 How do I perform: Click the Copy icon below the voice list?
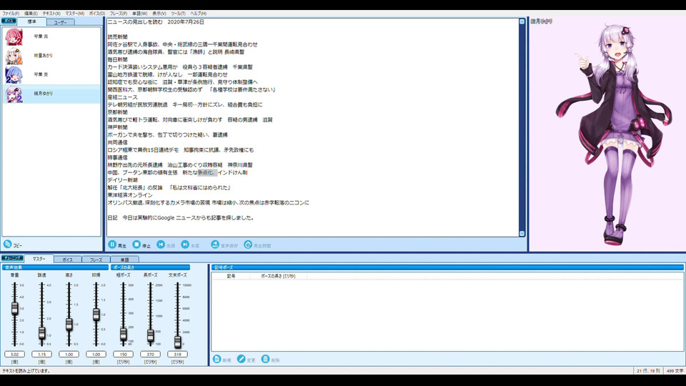(7, 244)
